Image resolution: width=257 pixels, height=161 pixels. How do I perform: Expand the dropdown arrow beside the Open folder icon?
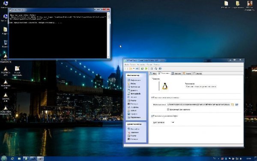[134, 69]
